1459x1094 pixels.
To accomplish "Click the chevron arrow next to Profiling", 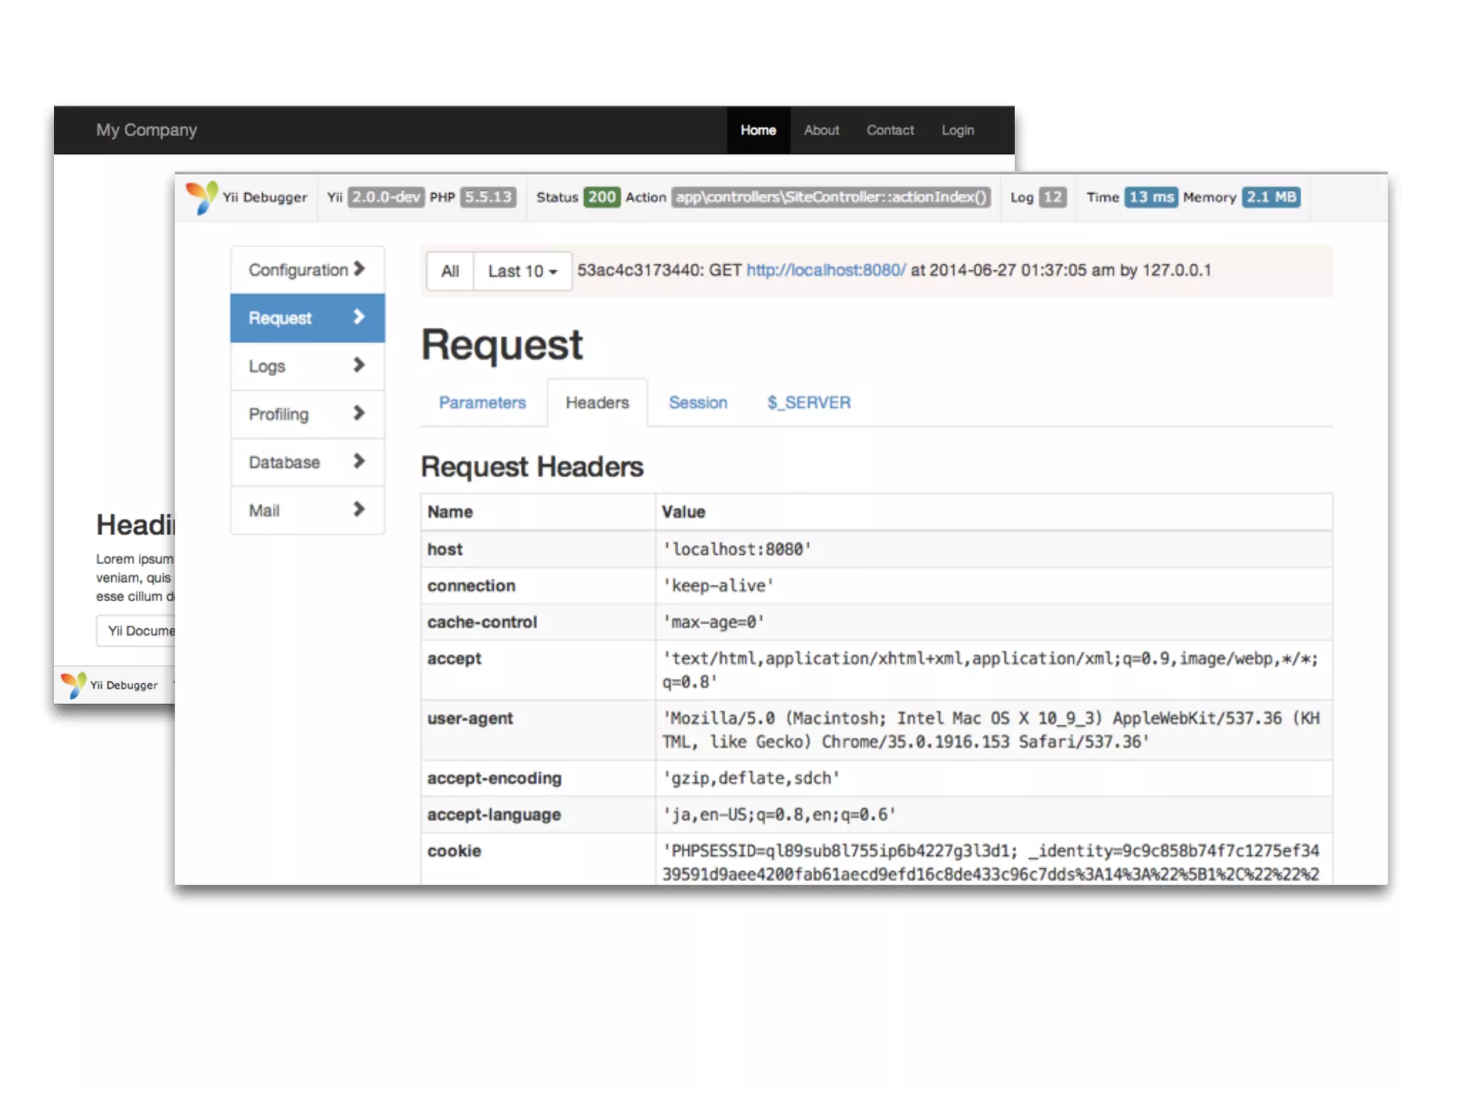I will (359, 413).
